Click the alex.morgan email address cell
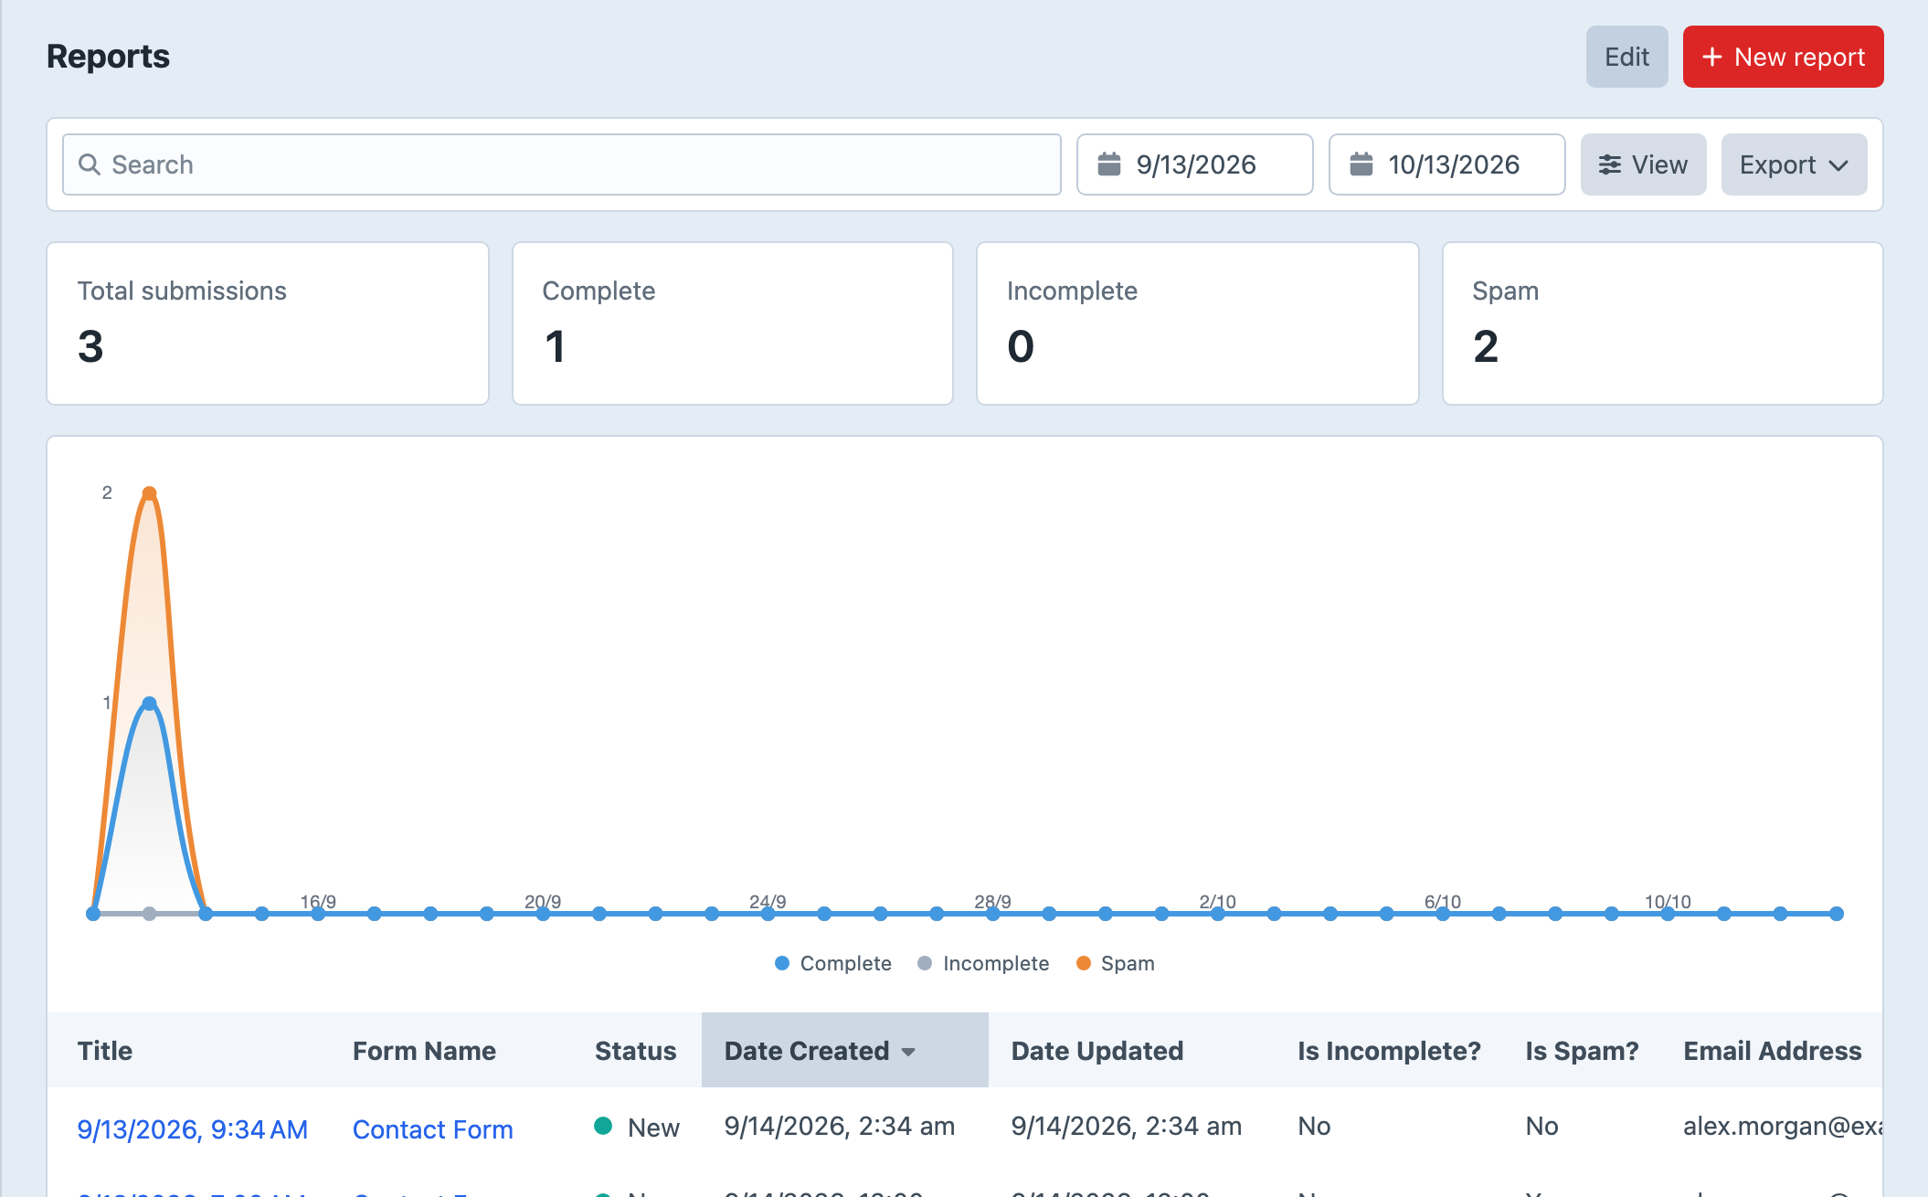 pyautogui.click(x=1783, y=1127)
